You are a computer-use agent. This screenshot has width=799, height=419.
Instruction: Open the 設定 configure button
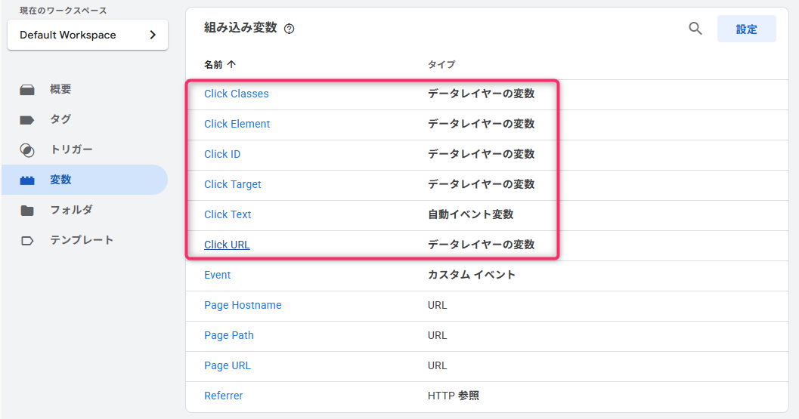pyautogui.click(x=746, y=29)
